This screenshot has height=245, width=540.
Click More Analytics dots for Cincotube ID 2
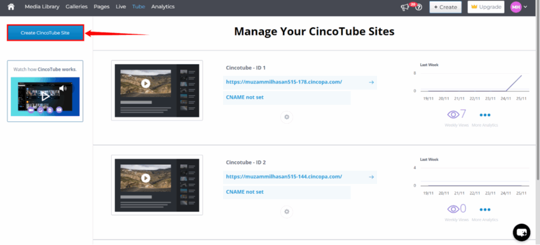485,209
